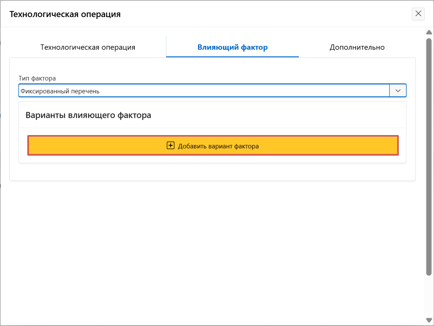The width and height of the screenshot is (434, 326).
Task: Click the Фиксированный перечень selected value
Action: tap(60, 91)
